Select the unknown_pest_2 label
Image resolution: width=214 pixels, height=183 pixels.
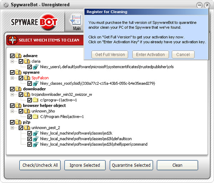point(46,128)
